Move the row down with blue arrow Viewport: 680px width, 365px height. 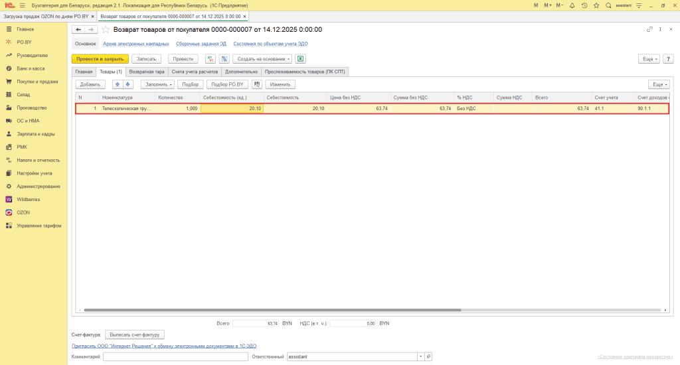pyautogui.click(x=128, y=84)
